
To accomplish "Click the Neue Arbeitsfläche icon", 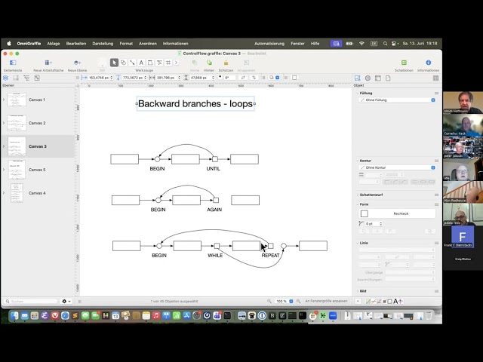I will point(48,63).
